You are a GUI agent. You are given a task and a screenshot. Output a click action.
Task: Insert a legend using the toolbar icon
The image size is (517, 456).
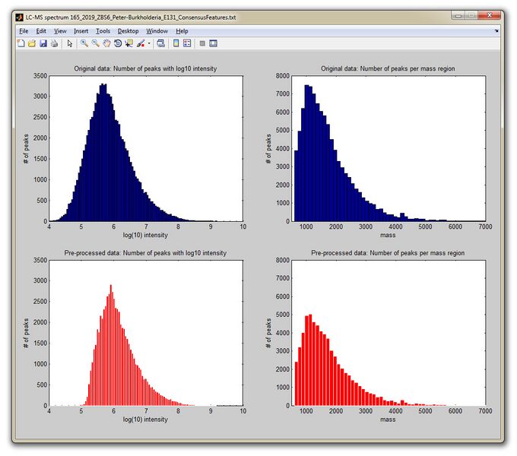coord(187,43)
